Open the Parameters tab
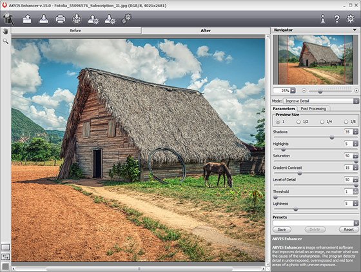Viewport: 361px width, 272px height. pos(284,109)
